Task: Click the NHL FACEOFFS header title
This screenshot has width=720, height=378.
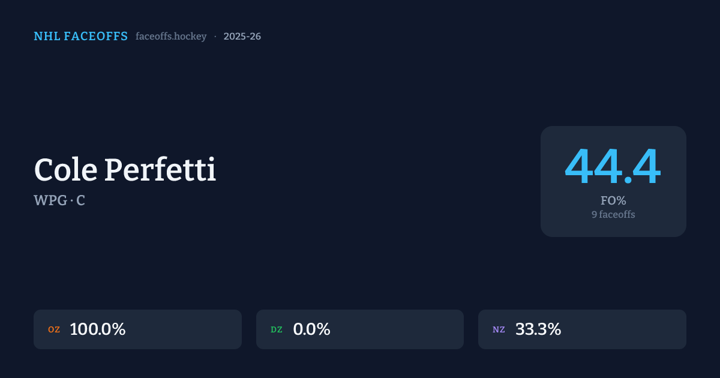Action: pos(80,37)
